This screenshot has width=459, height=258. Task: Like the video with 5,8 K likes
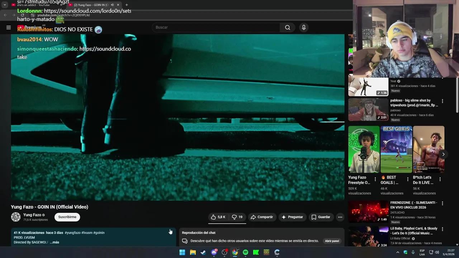coord(218,217)
